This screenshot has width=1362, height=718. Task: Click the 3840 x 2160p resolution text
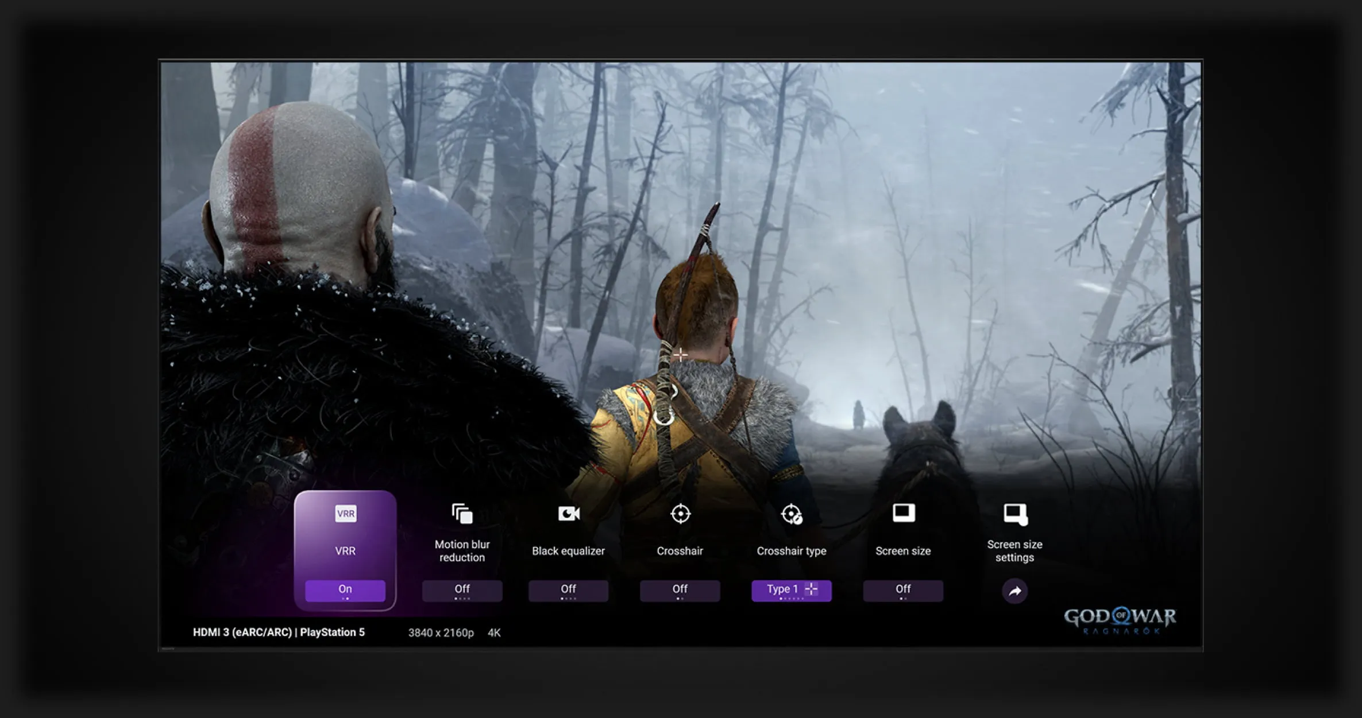[x=441, y=632]
